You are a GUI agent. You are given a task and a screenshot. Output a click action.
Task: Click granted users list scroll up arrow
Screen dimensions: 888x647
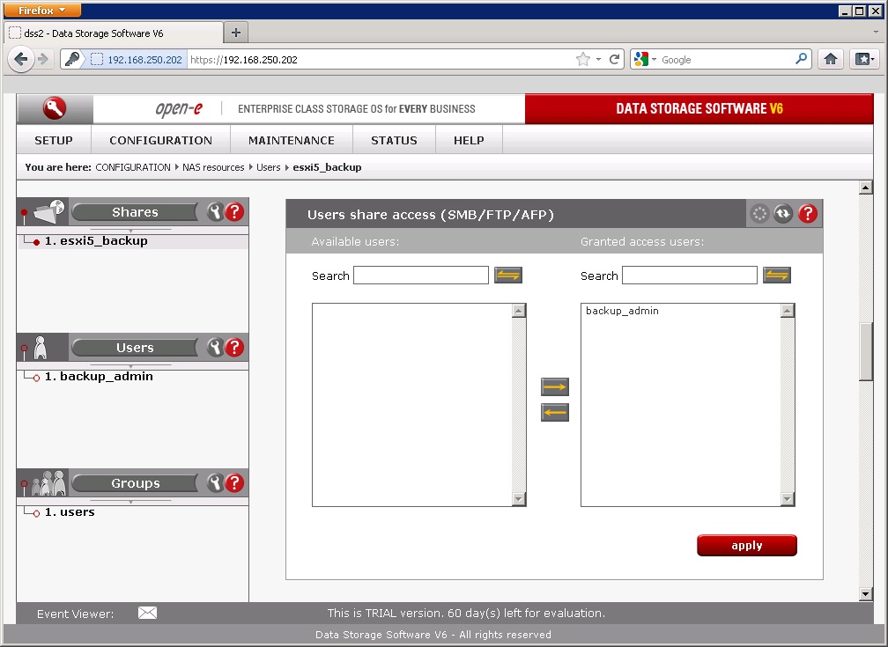click(788, 310)
